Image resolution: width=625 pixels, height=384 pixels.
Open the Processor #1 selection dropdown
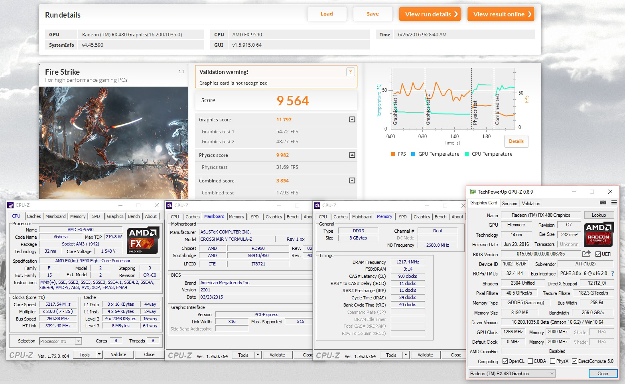click(x=61, y=341)
